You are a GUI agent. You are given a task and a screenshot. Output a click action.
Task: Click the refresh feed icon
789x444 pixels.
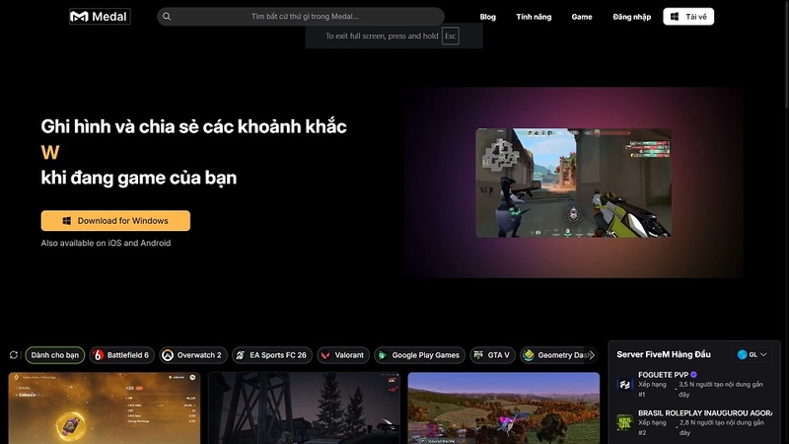coord(14,355)
